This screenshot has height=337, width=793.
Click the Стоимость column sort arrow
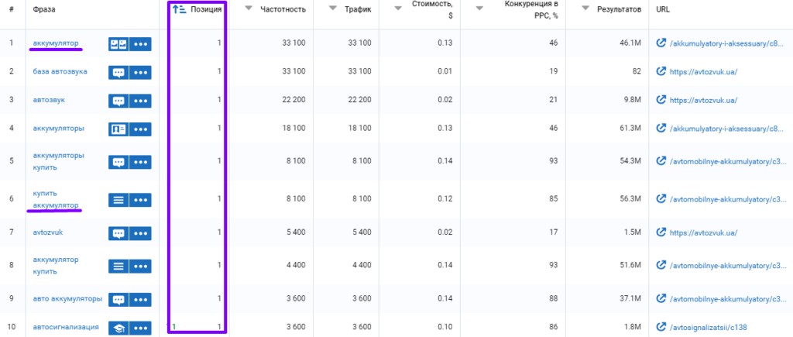point(397,9)
